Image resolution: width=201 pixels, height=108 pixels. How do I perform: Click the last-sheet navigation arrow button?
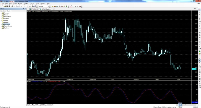33,105
